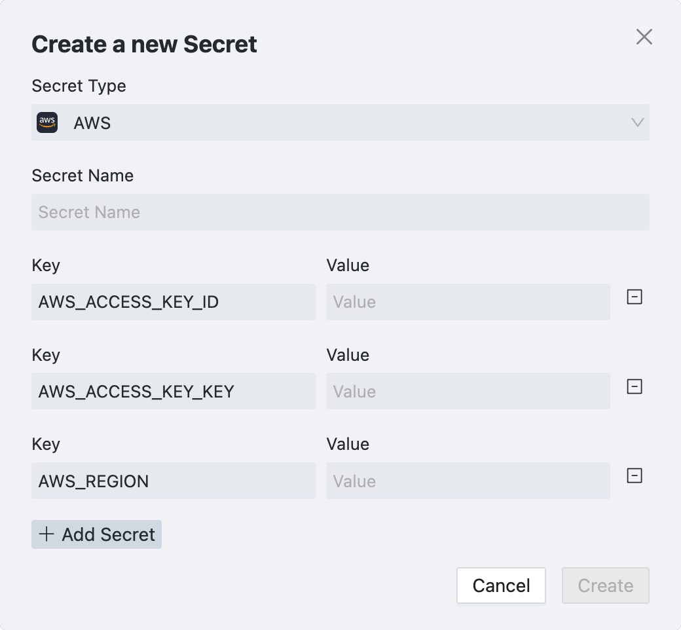The image size is (681, 630).
Task: Click the Secret Type label
Action: click(79, 86)
